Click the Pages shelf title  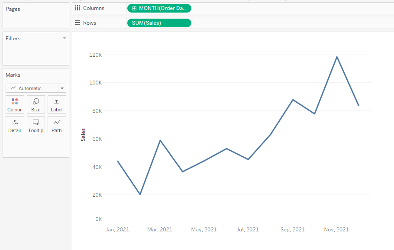(13, 9)
